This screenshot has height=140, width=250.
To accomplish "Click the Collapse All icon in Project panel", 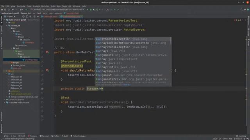I will [x=30, y=16].
